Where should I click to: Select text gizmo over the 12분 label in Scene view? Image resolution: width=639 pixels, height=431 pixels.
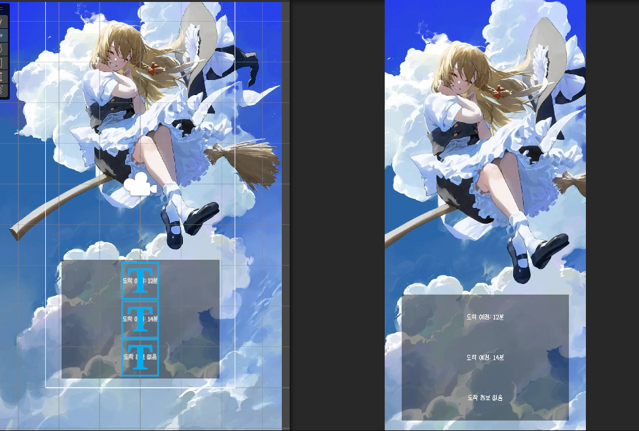[x=140, y=281]
